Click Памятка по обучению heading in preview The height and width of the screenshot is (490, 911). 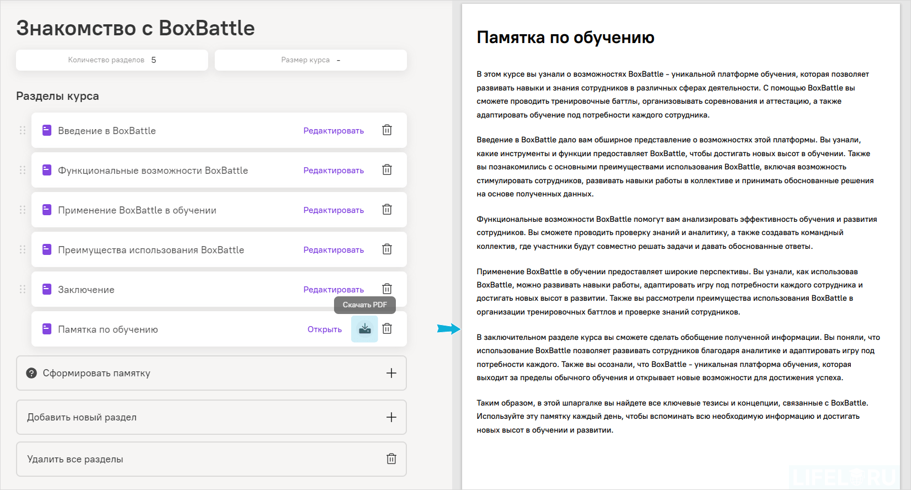(x=565, y=38)
